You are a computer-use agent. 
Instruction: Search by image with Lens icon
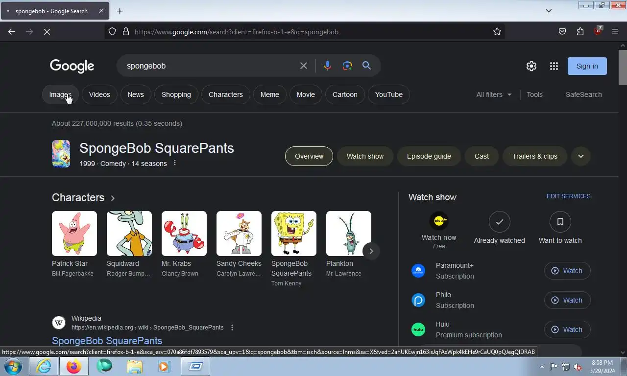[347, 66]
